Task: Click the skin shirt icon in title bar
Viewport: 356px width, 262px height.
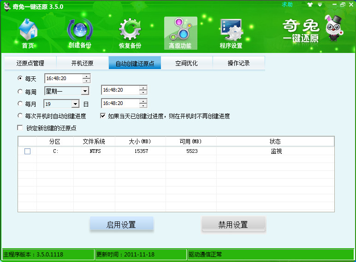Action: coord(310,5)
